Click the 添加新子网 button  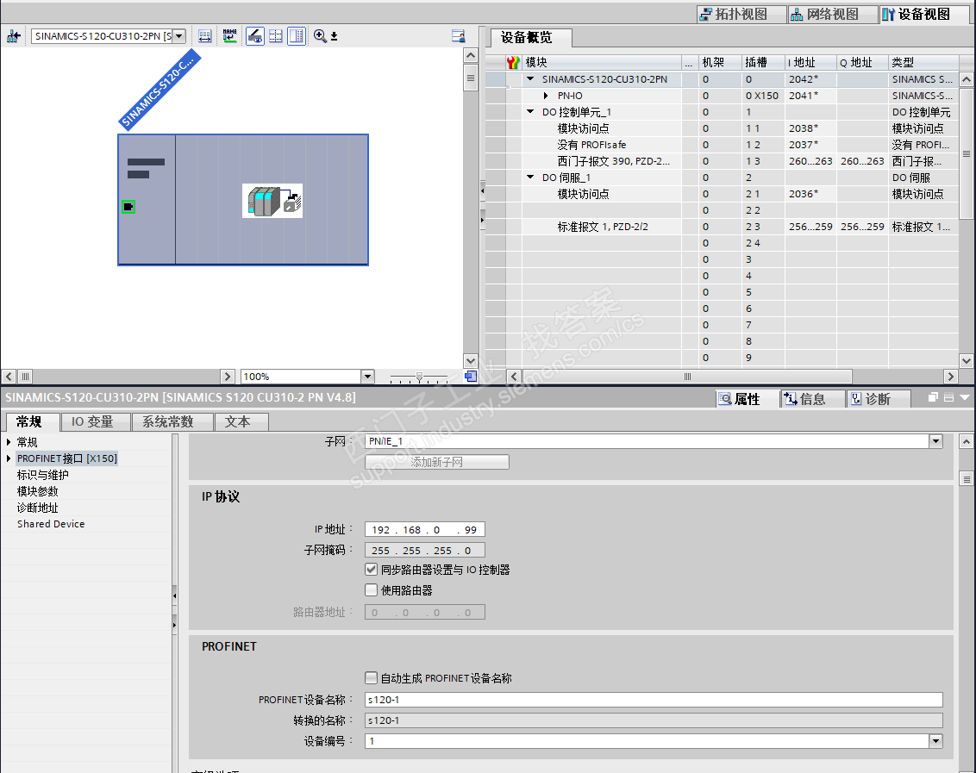pos(437,462)
